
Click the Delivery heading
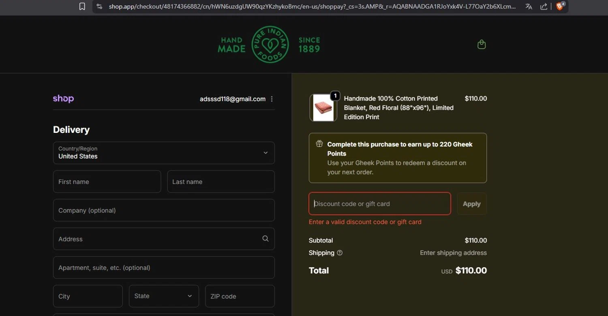(71, 130)
